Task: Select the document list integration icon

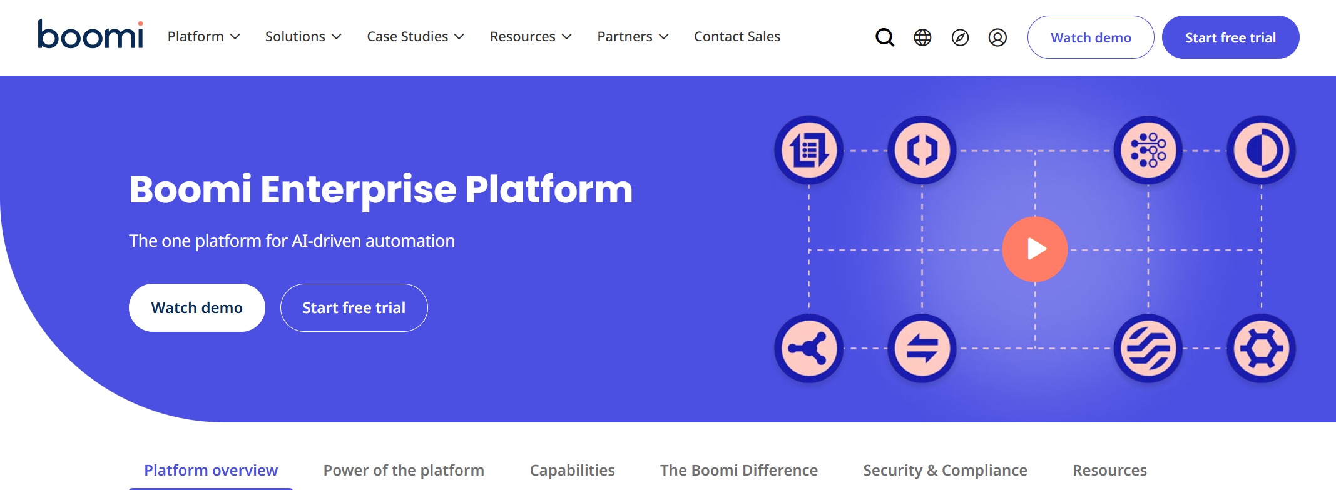Action: click(x=808, y=151)
